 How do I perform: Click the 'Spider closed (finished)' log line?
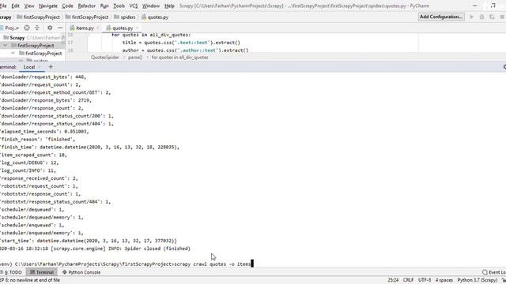pos(95,248)
